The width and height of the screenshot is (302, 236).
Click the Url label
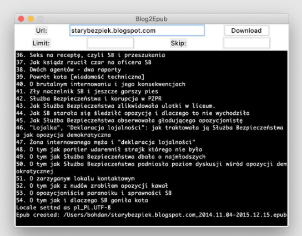click(42, 31)
